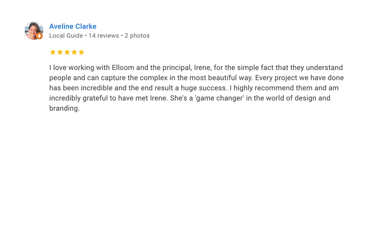
Task: Click the orange Local Guide badge on avatar
Action: coord(39,36)
